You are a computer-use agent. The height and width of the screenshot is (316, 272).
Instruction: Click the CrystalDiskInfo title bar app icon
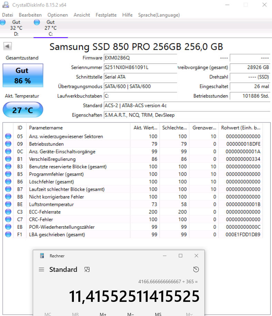click(6, 5)
